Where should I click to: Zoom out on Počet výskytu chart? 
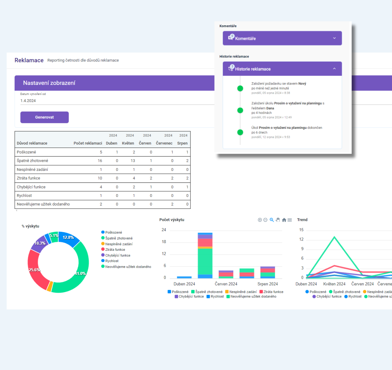(x=265, y=220)
